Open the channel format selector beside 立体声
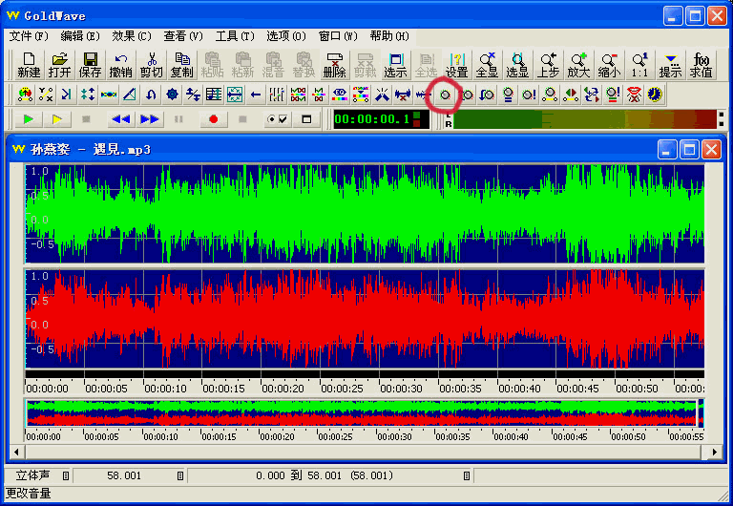Image resolution: width=733 pixels, height=506 pixels. pyautogui.click(x=66, y=475)
